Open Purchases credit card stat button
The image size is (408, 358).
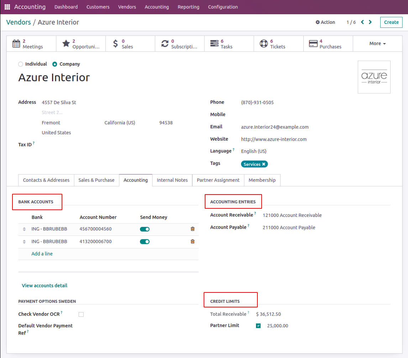pos(328,44)
